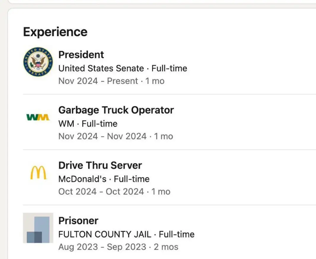
Task: Click the Nov 2024 - Nov 2024 dates
Action: [102, 136]
